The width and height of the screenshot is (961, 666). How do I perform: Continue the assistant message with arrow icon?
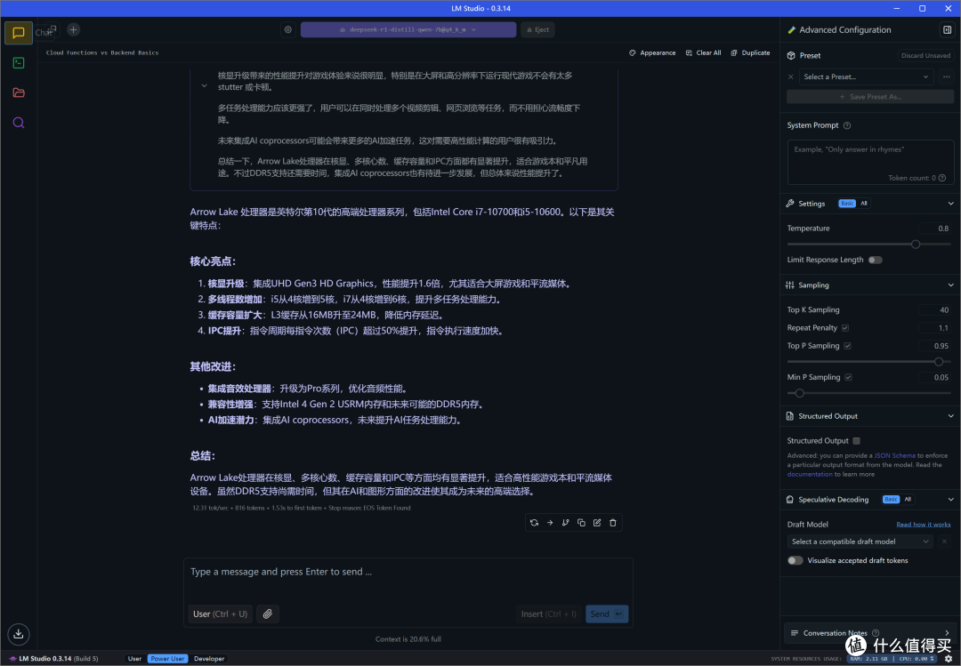click(x=550, y=523)
